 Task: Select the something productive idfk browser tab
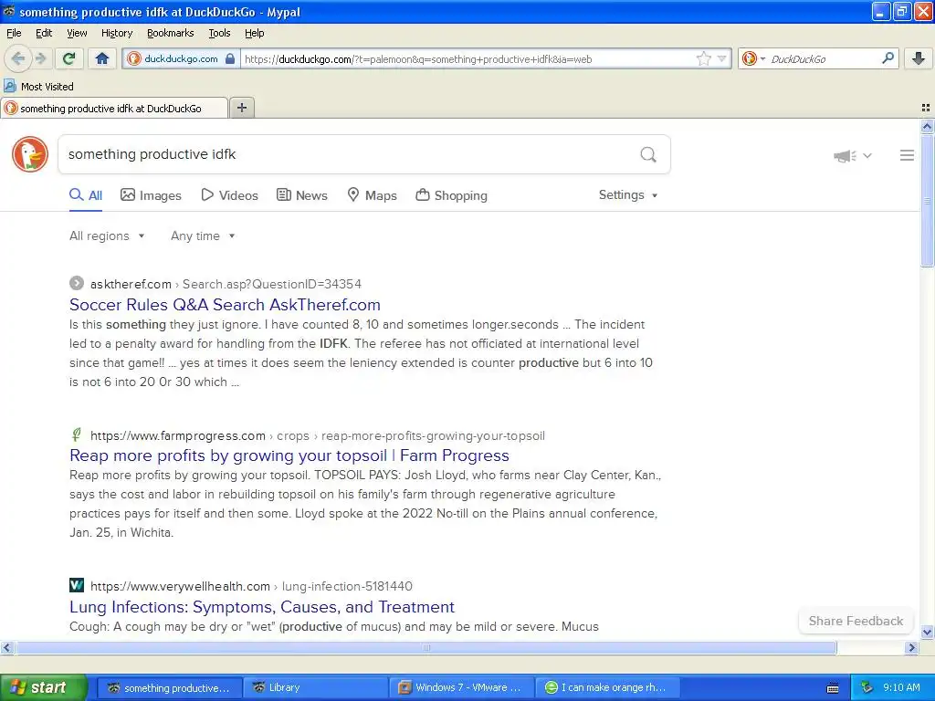pos(114,108)
